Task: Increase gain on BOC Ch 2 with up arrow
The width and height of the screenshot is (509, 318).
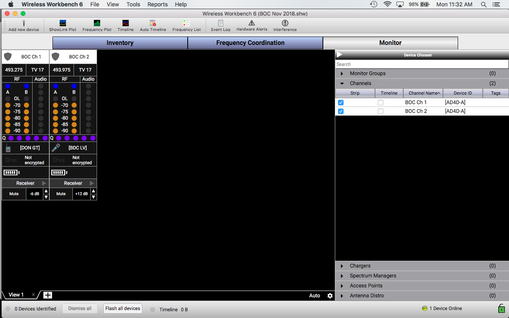Action: click(x=93, y=191)
